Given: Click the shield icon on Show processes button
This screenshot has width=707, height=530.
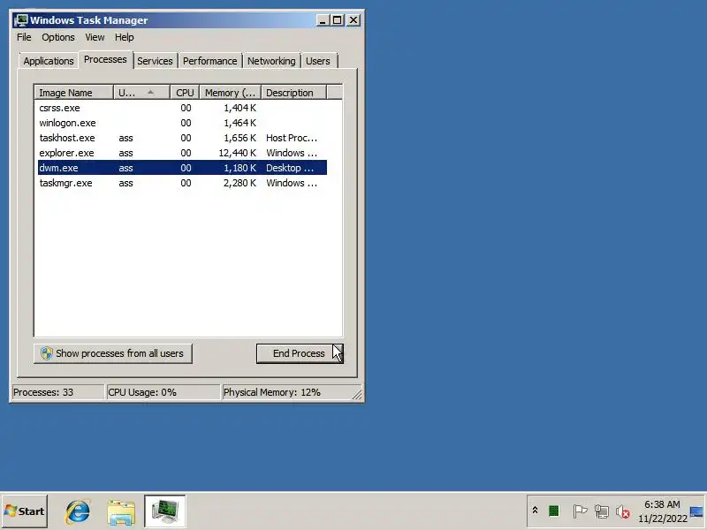Looking at the screenshot, I should pyautogui.click(x=47, y=353).
